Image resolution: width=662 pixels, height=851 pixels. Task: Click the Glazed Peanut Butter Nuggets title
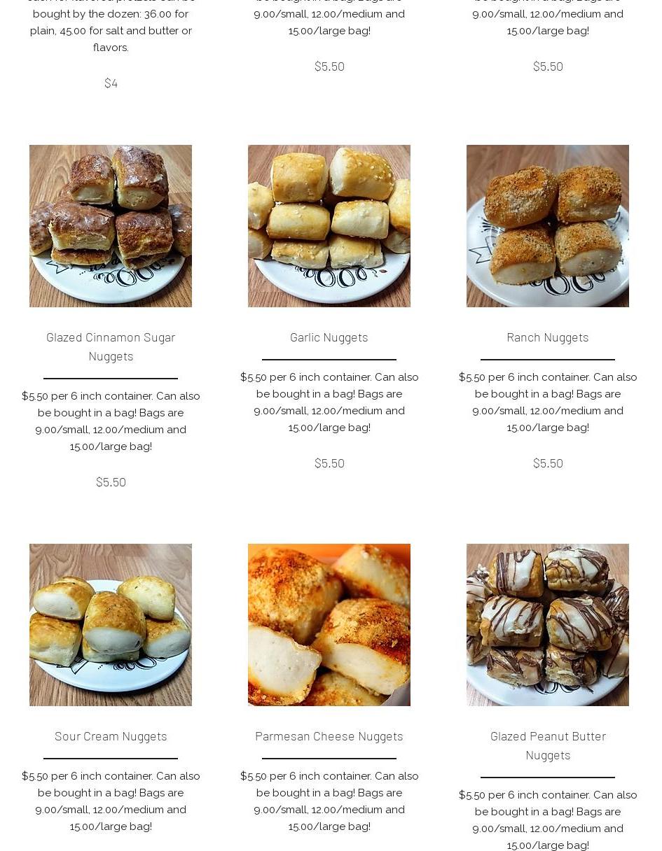click(x=548, y=745)
